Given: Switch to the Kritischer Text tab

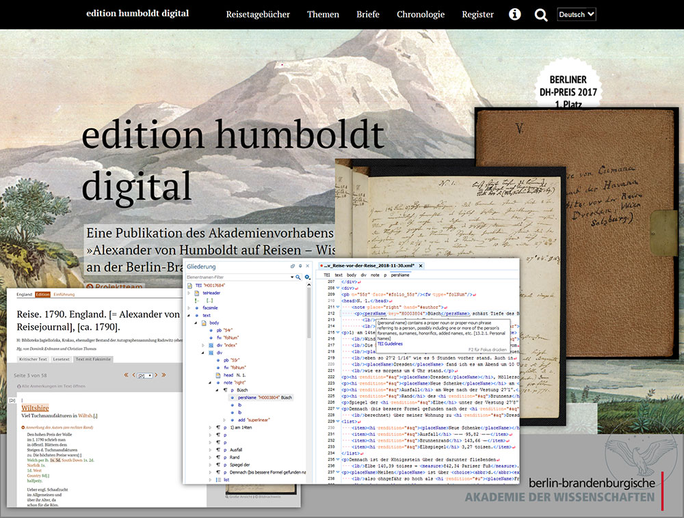Looking at the screenshot, I should coord(33,359).
